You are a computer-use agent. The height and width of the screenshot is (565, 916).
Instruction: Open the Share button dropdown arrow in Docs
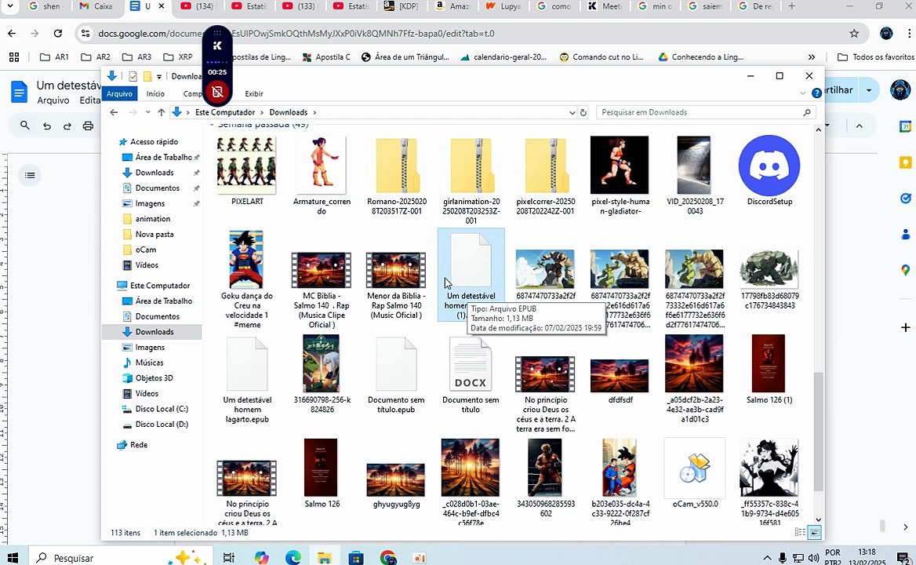tap(869, 90)
